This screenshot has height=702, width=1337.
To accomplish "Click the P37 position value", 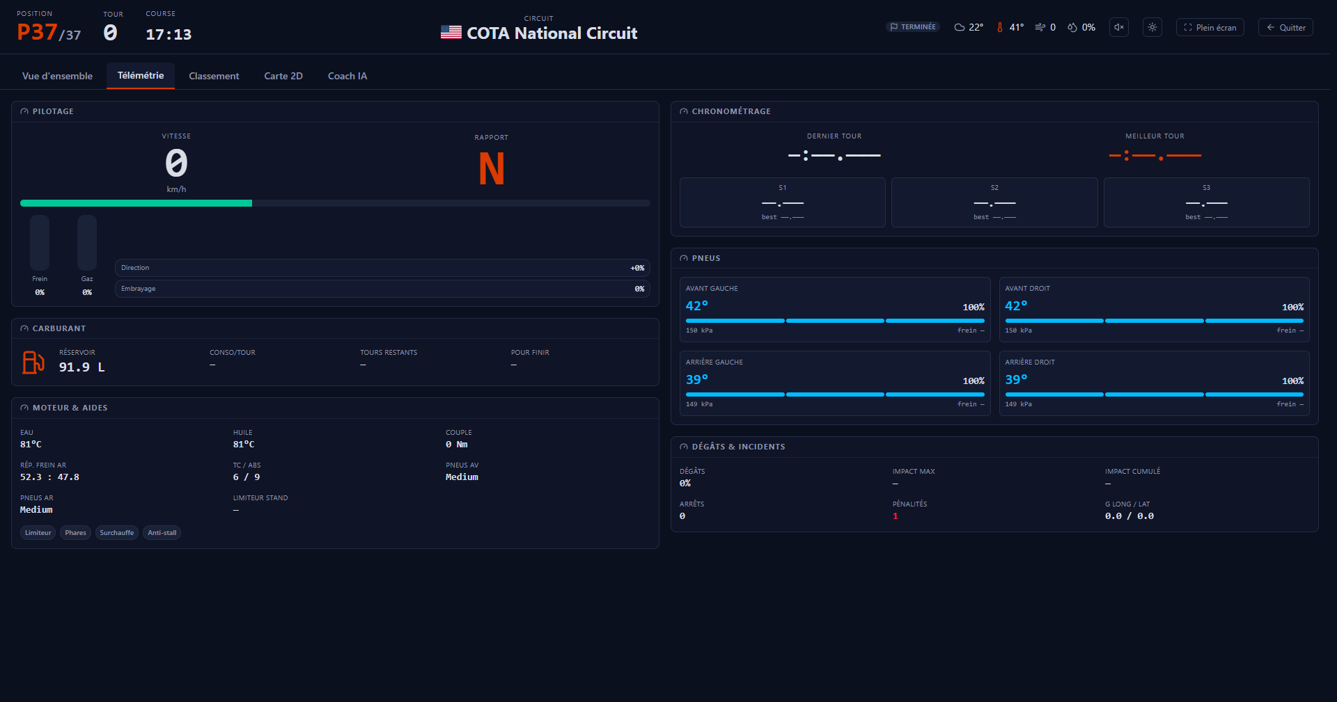I will pyautogui.click(x=37, y=32).
